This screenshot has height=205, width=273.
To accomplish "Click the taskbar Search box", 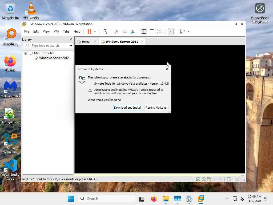I will (107, 199).
